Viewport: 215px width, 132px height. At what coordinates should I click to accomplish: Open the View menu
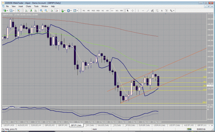pos(13,6)
